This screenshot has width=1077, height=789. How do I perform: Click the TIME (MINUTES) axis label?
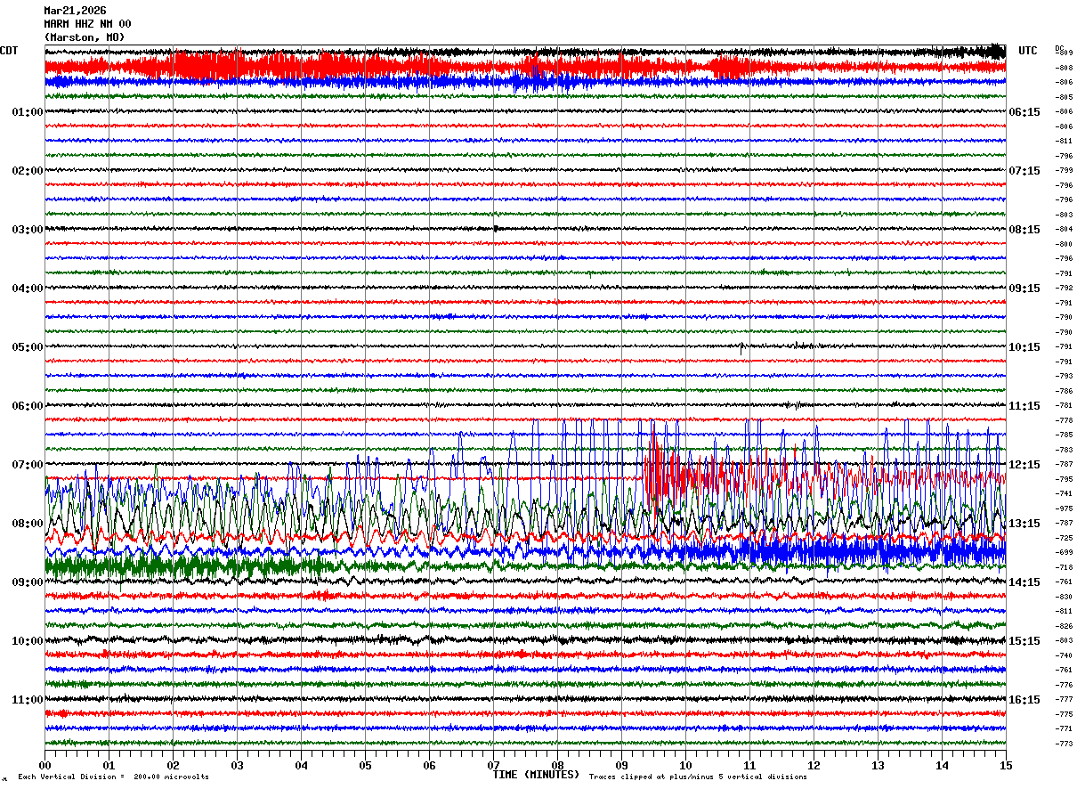click(x=536, y=775)
